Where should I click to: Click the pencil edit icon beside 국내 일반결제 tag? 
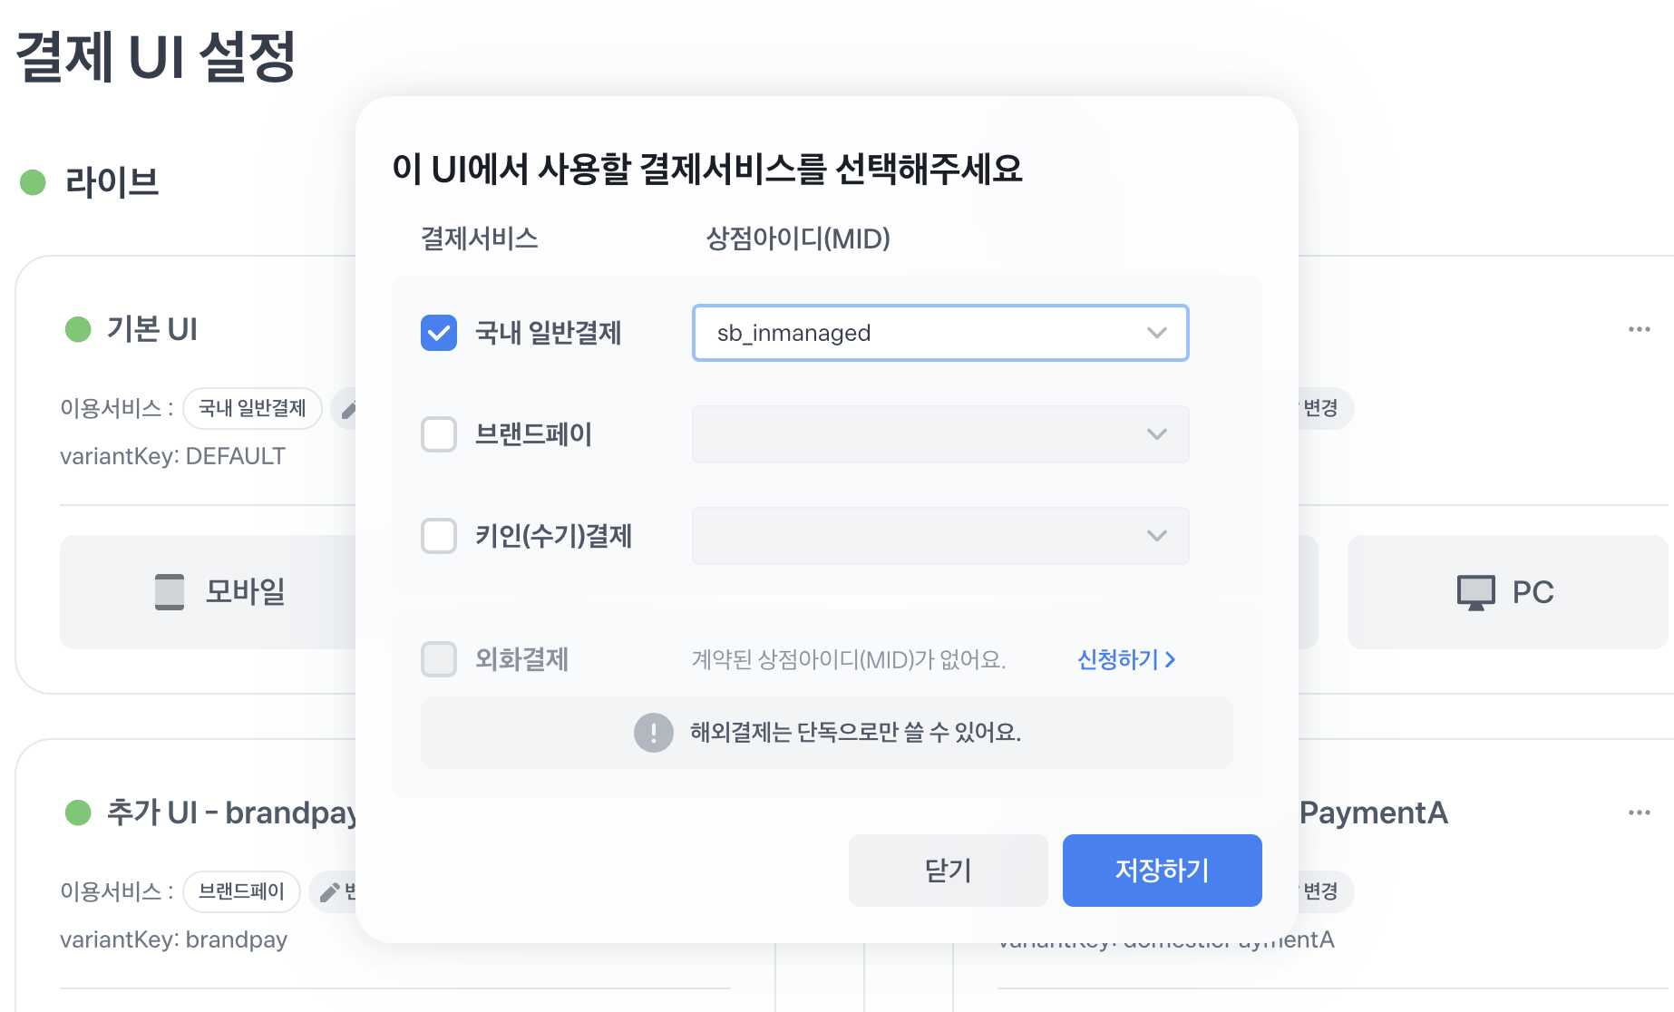347,410
